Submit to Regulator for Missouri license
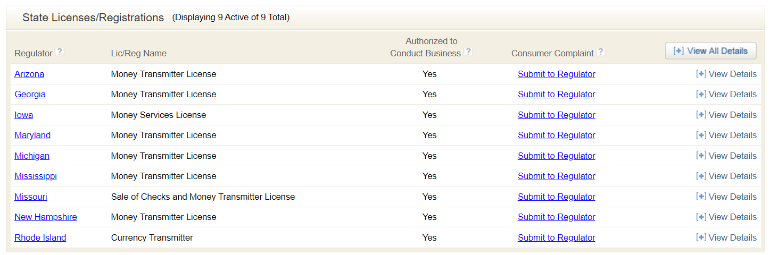 (556, 197)
